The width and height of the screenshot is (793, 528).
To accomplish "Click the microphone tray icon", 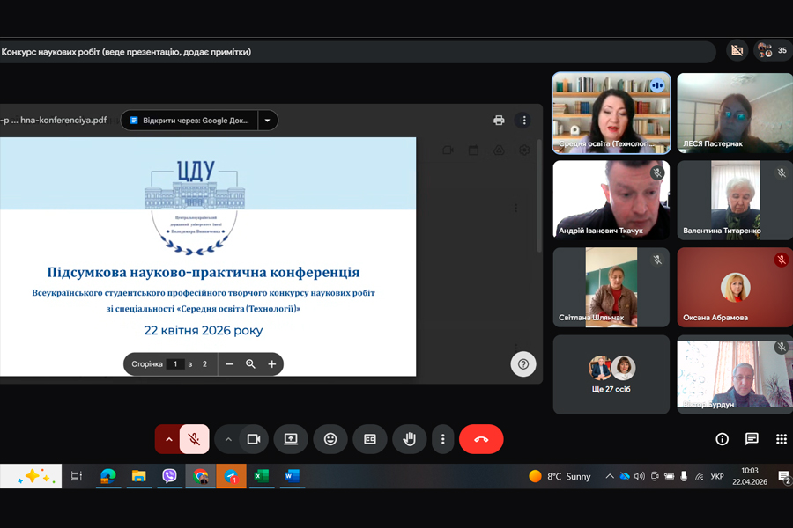I will (684, 476).
